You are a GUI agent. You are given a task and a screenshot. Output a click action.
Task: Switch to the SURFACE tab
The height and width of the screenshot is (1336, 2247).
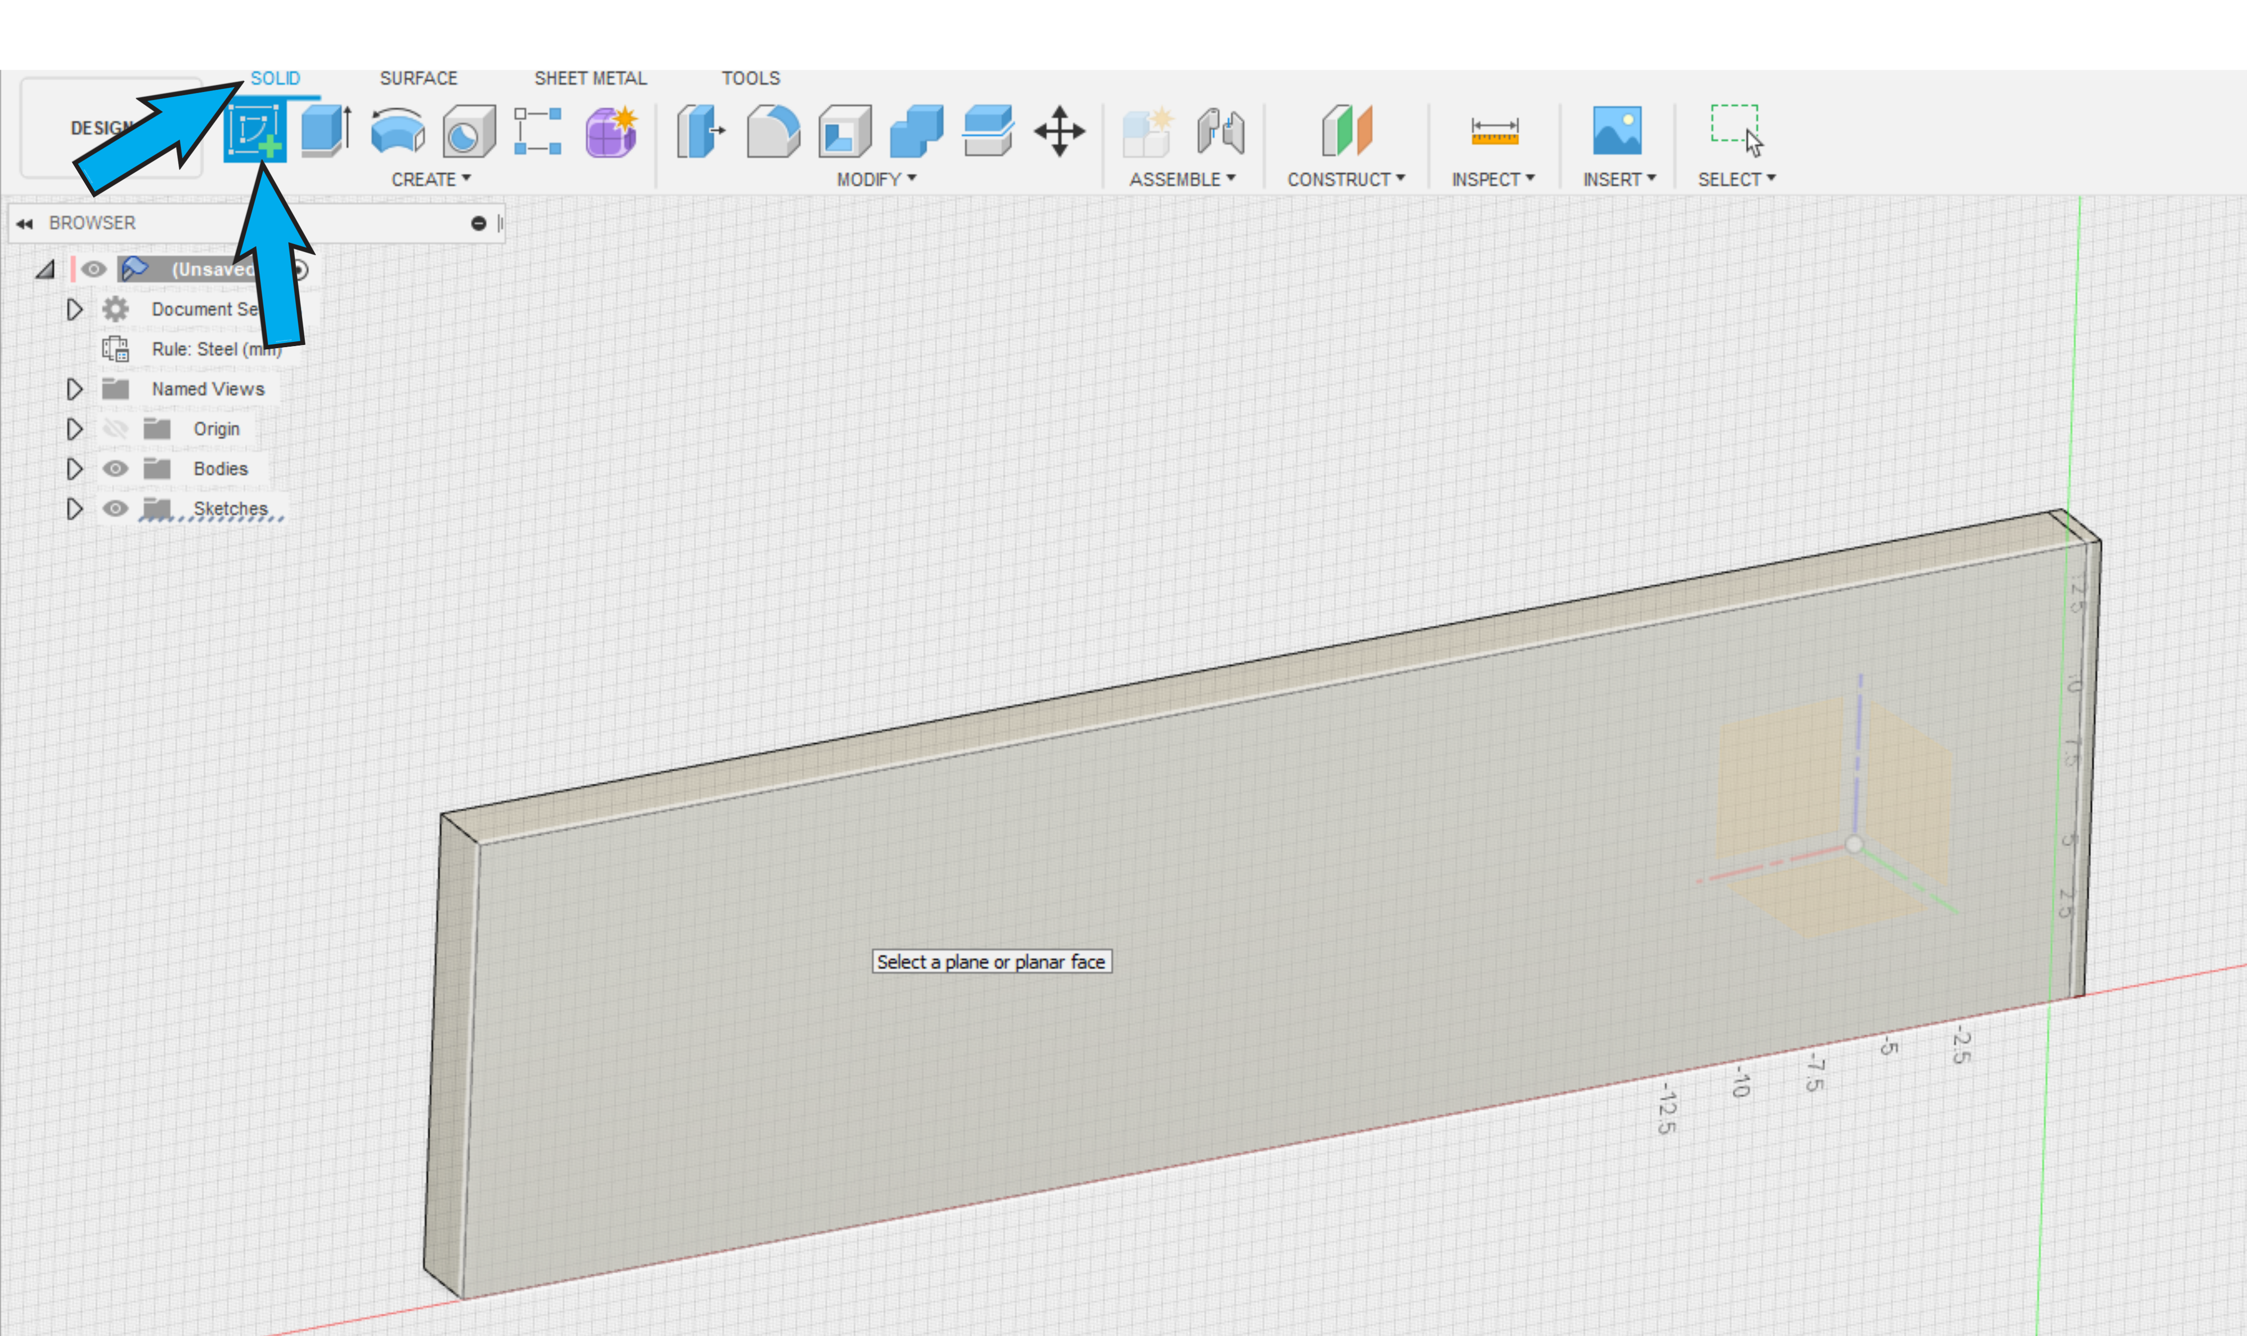tap(418, 78)
